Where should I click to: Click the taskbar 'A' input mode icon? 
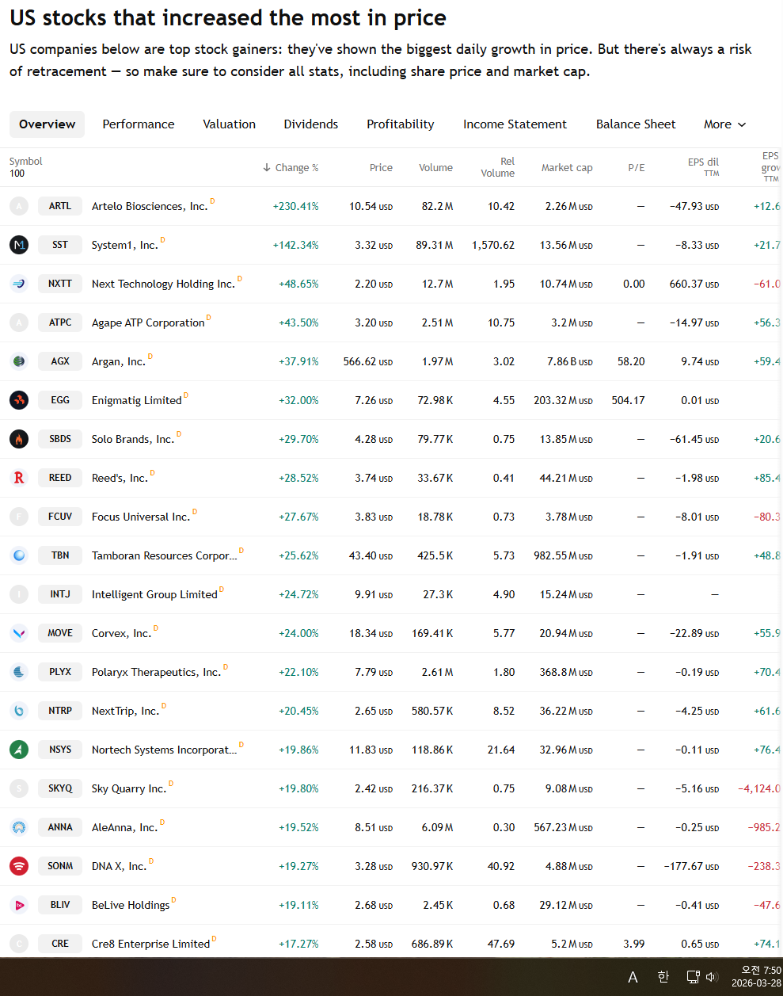click(x=633, y=977)
